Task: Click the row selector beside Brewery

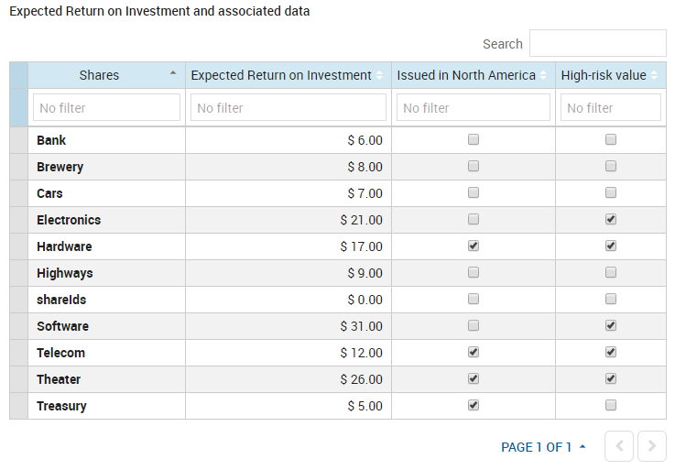Action: 18,167
